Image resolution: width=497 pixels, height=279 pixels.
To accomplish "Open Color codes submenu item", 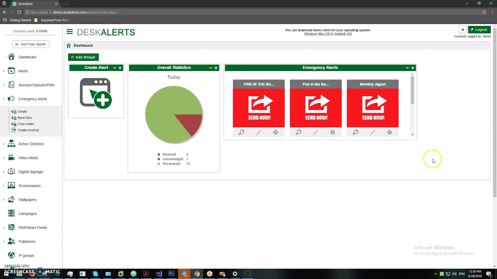I will pos(26,124).
